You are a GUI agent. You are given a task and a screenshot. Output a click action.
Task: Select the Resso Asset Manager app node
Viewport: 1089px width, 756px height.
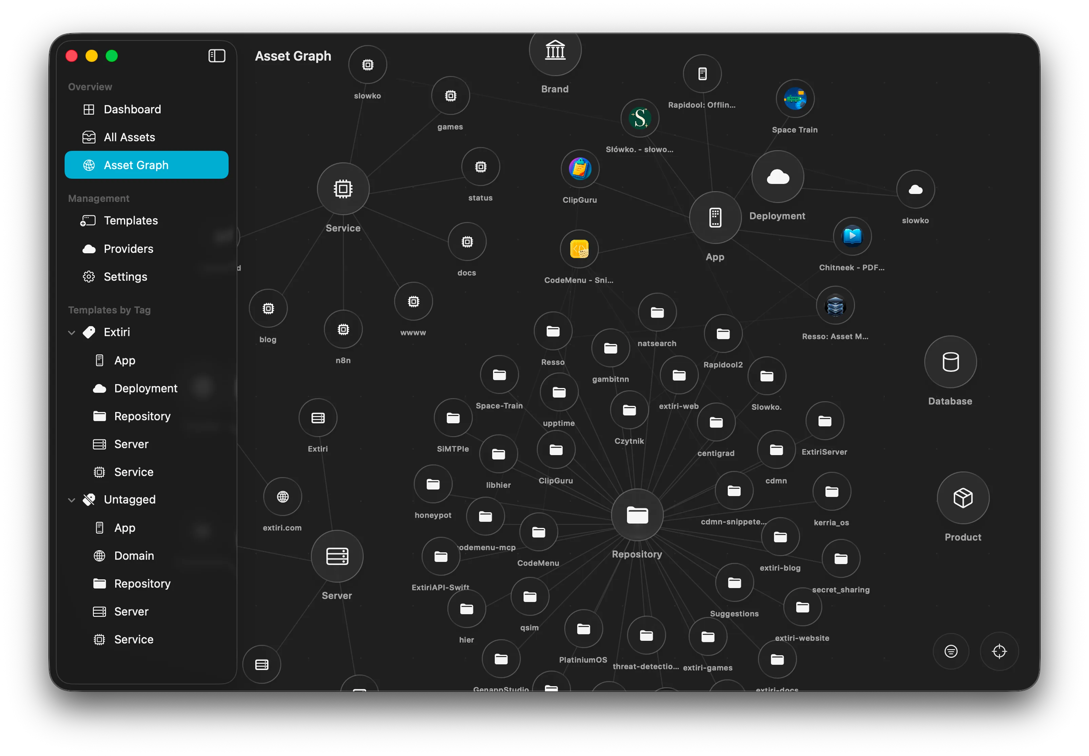coord(835,306)
